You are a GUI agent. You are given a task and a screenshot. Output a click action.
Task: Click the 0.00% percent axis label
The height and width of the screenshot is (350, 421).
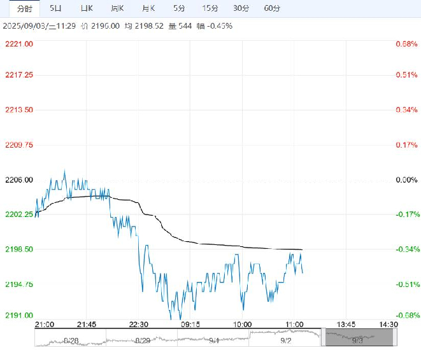click(x=406, y=179)
